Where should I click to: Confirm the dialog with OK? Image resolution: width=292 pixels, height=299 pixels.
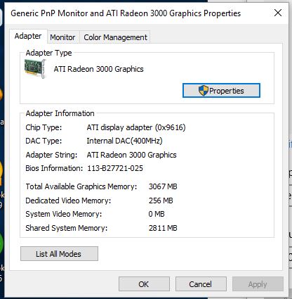tap(144, 284)
